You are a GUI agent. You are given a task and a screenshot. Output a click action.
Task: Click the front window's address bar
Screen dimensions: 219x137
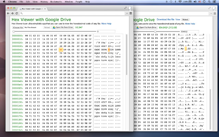[x=72, y=13]
